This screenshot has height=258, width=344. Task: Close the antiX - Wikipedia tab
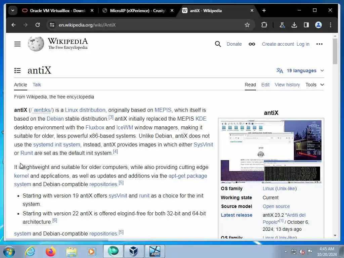tap(252, 10)
